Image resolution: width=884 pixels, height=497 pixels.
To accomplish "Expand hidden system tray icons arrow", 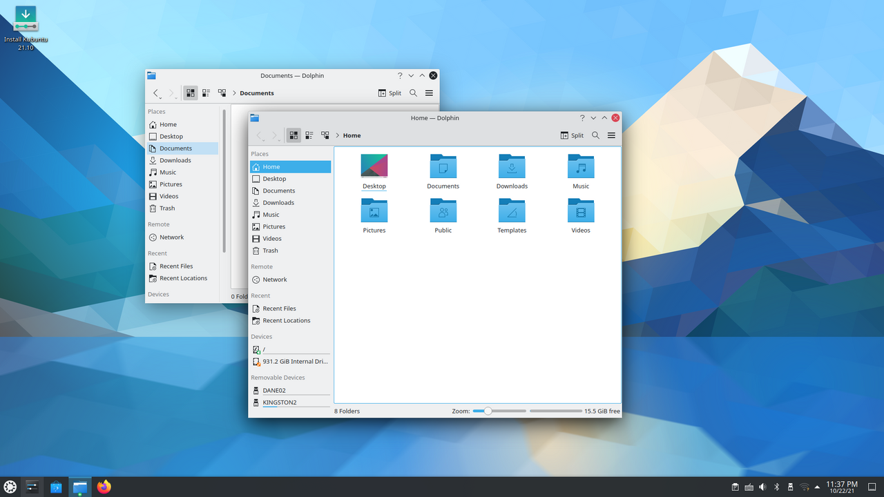I will click(x=818, y=487).
